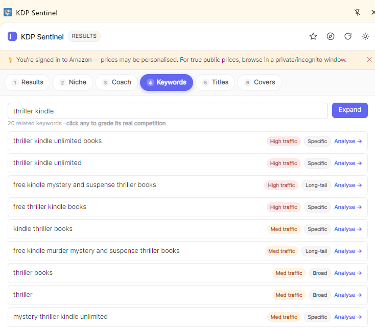Analyse 'kindle thriller books' keyword

point(348,229)
